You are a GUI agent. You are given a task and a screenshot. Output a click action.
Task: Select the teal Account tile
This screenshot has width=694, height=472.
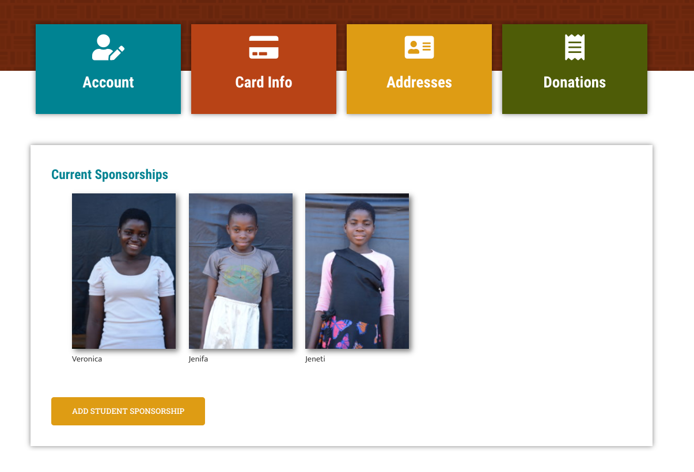[x=108, y=69]
